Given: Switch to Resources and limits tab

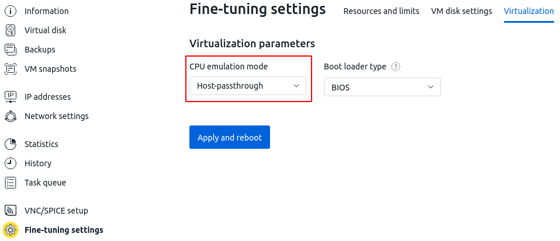Looking at the screenshot, I should click(x=381, y=11).
